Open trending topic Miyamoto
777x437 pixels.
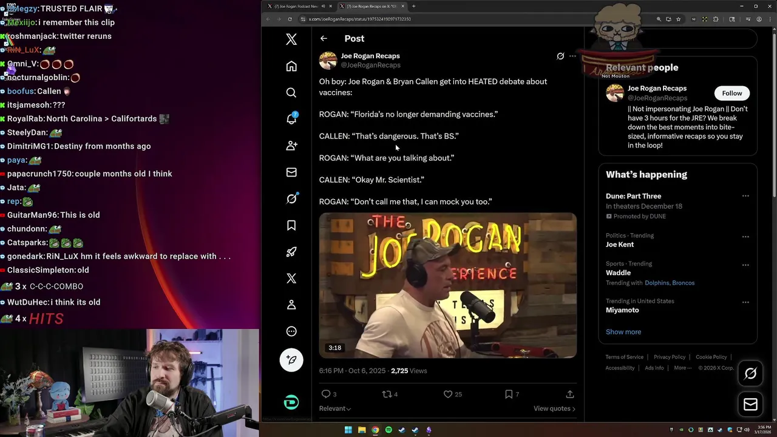tap(622, 310)
